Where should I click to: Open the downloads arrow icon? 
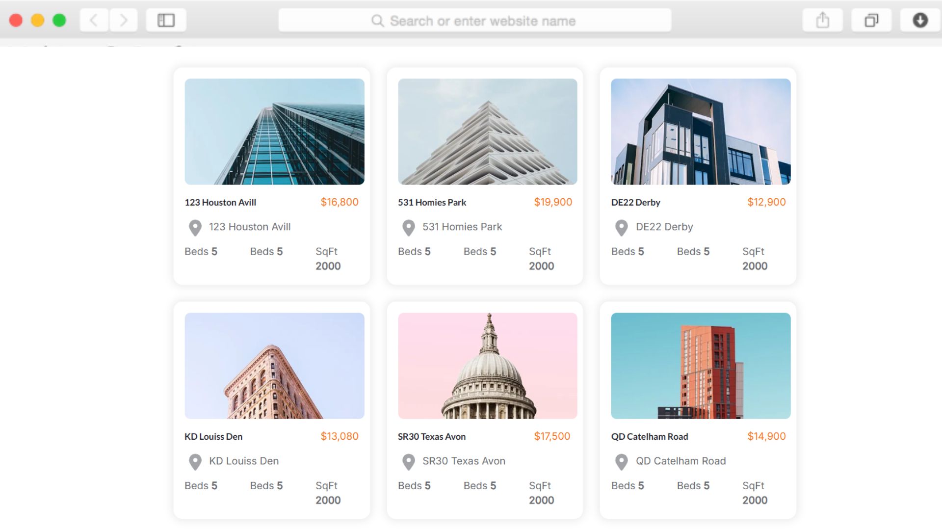pyautogui.click(x=920, y=20)
